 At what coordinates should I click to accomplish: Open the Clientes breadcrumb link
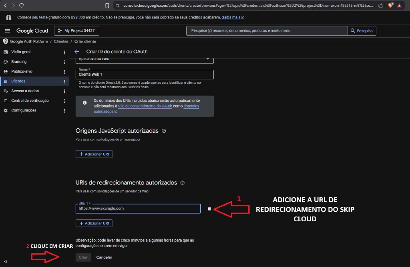tap(61, 41)
